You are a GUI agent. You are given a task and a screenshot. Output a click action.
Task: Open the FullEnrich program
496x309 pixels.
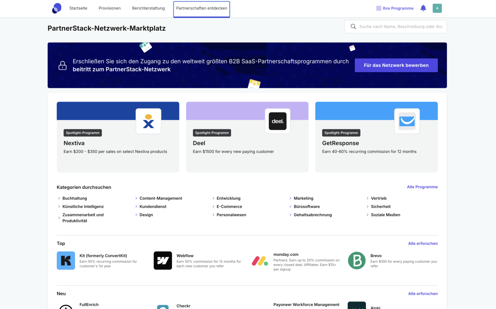point(89,305)
